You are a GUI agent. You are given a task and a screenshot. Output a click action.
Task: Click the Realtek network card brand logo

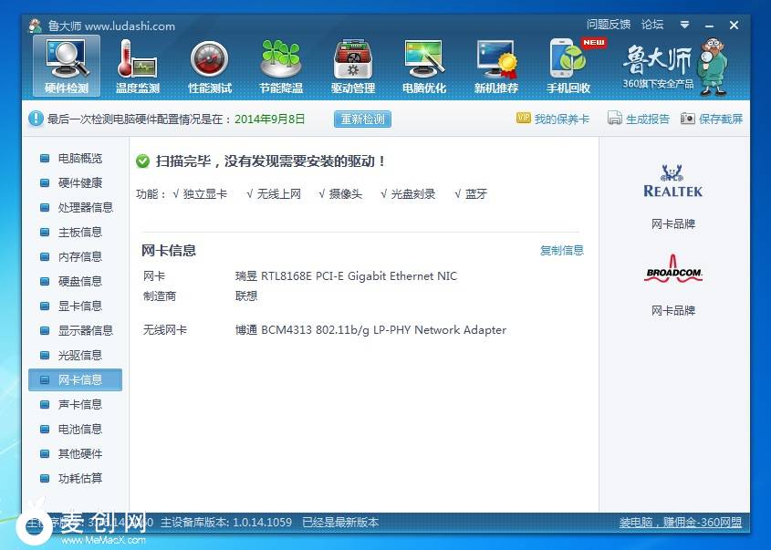(x=673, y=182)
